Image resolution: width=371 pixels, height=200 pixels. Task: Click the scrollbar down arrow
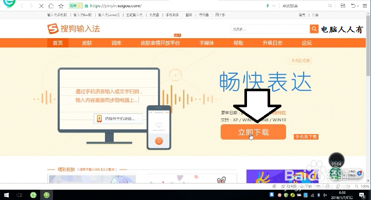[368, 181]
